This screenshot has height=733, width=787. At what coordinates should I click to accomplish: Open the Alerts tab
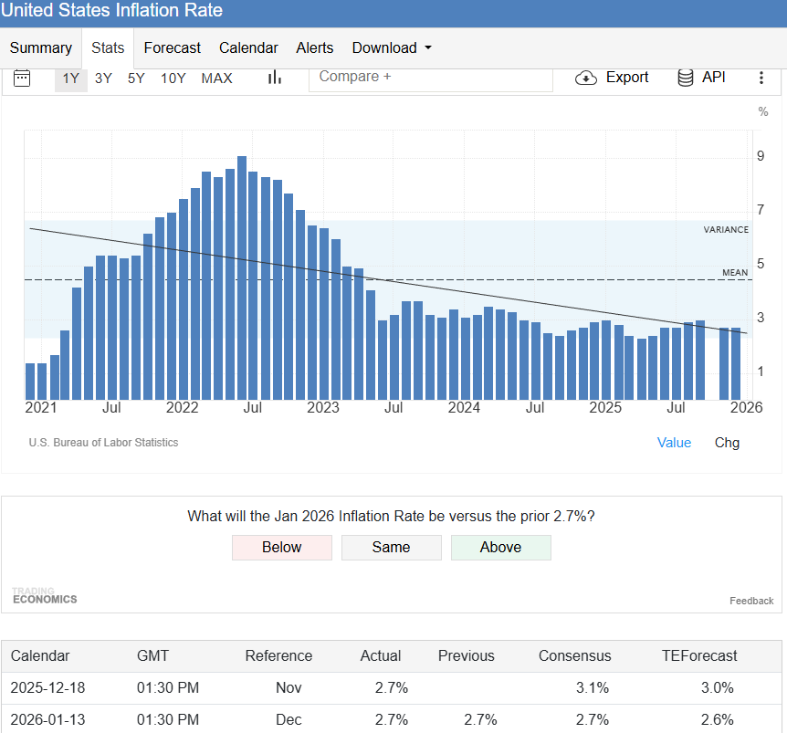315,47
